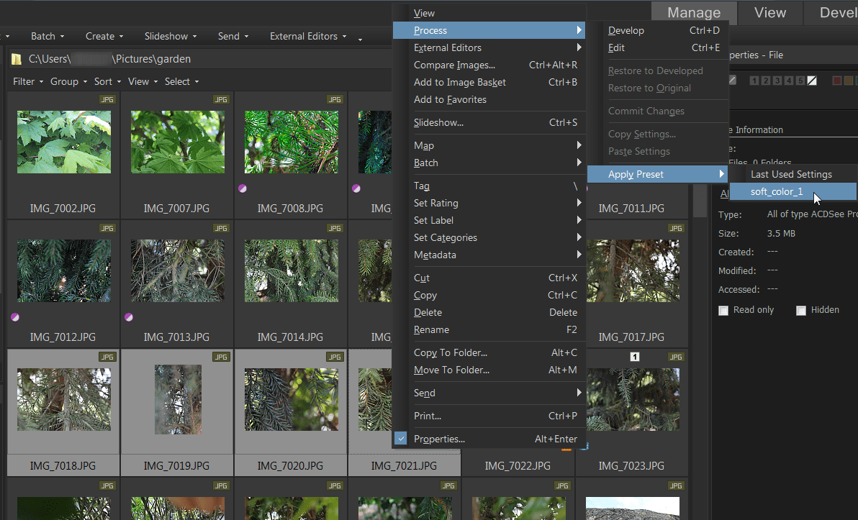This screenshot has width=858, height=520.
Task: Open the Send toolbar dropdown
Action: (233, 36)
